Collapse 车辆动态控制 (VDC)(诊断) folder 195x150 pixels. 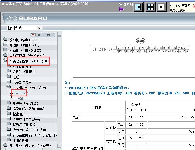click(5, 60)
